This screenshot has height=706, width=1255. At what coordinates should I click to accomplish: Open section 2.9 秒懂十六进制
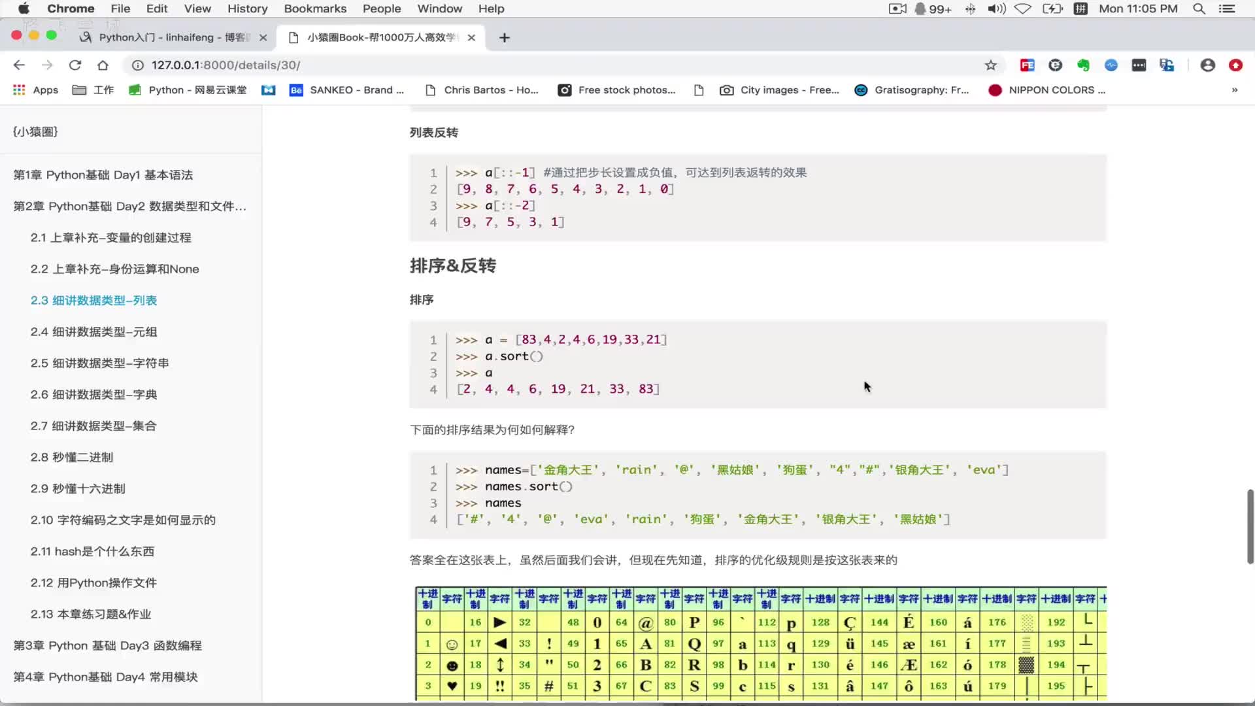click(x=78, y=488)
